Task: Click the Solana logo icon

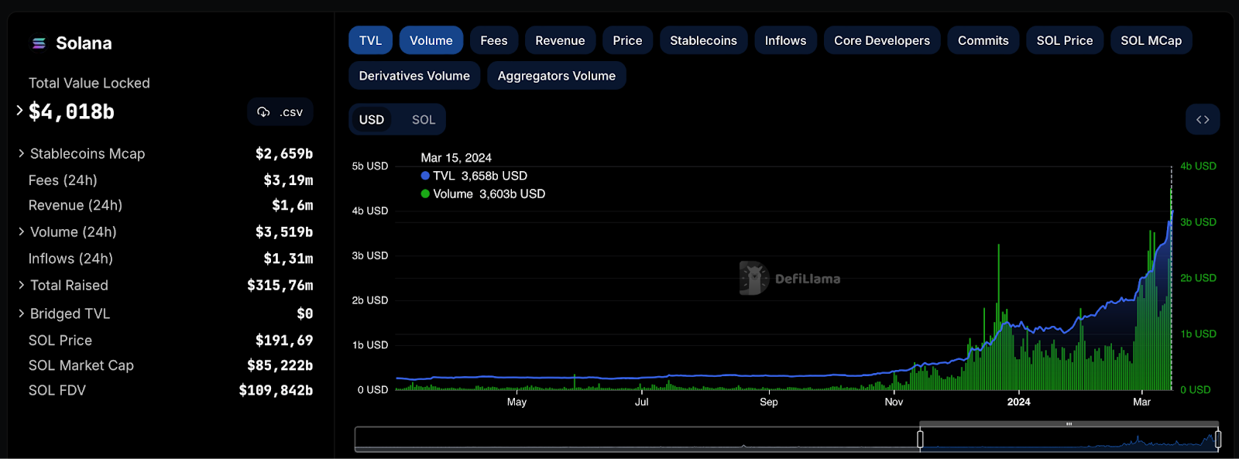Action: tap(39, 43)
